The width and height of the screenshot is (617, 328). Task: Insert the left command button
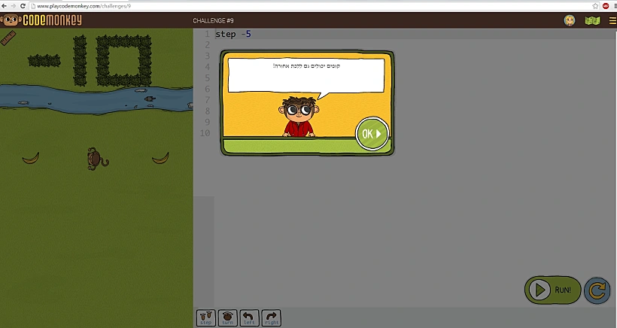[x=249, y=318]
